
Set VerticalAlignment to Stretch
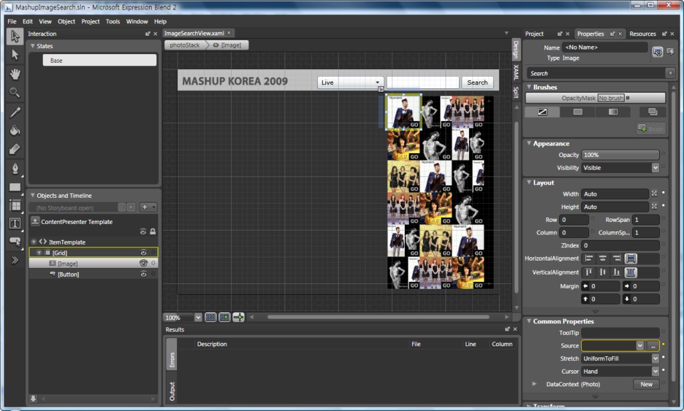(631, 272)
